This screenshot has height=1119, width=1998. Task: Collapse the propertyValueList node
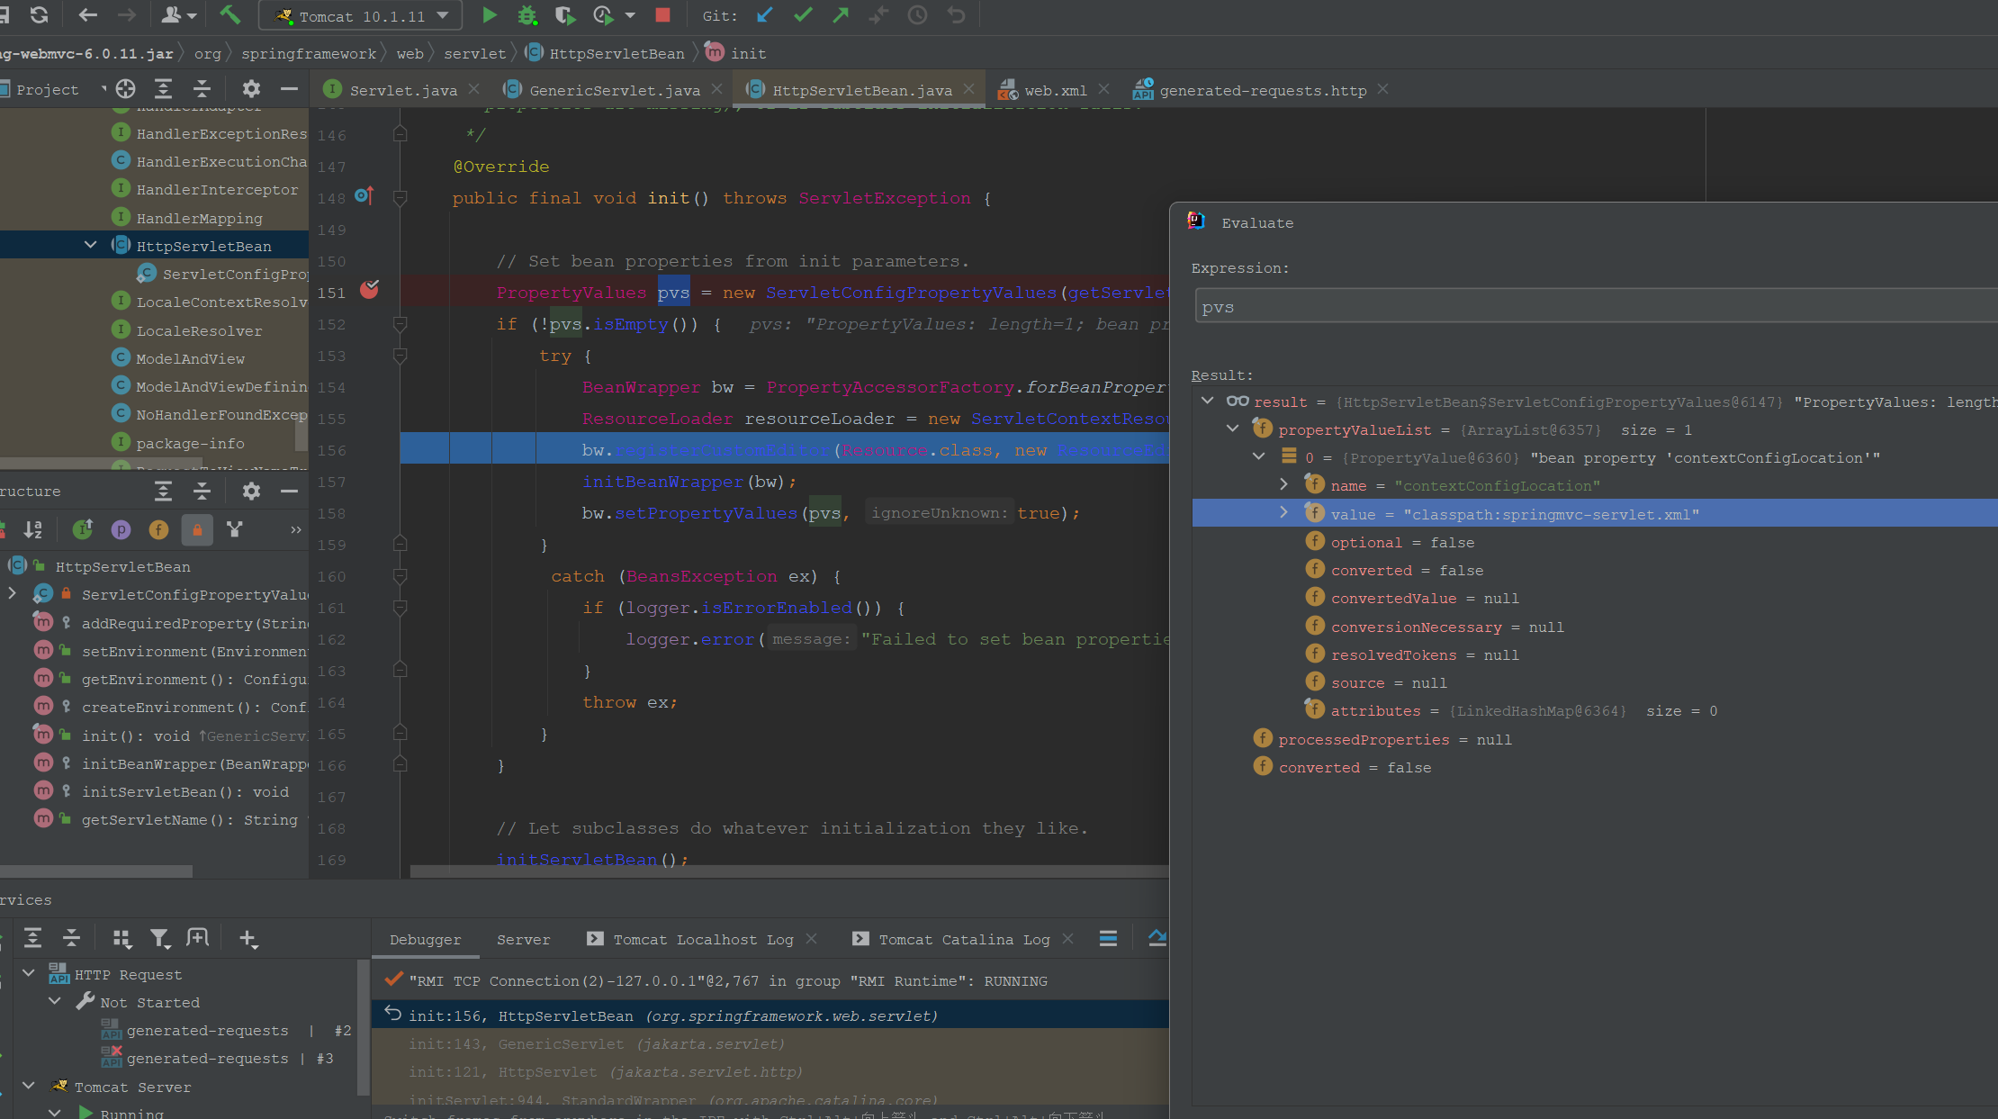pyautogui.click(x=1233, y=429)
